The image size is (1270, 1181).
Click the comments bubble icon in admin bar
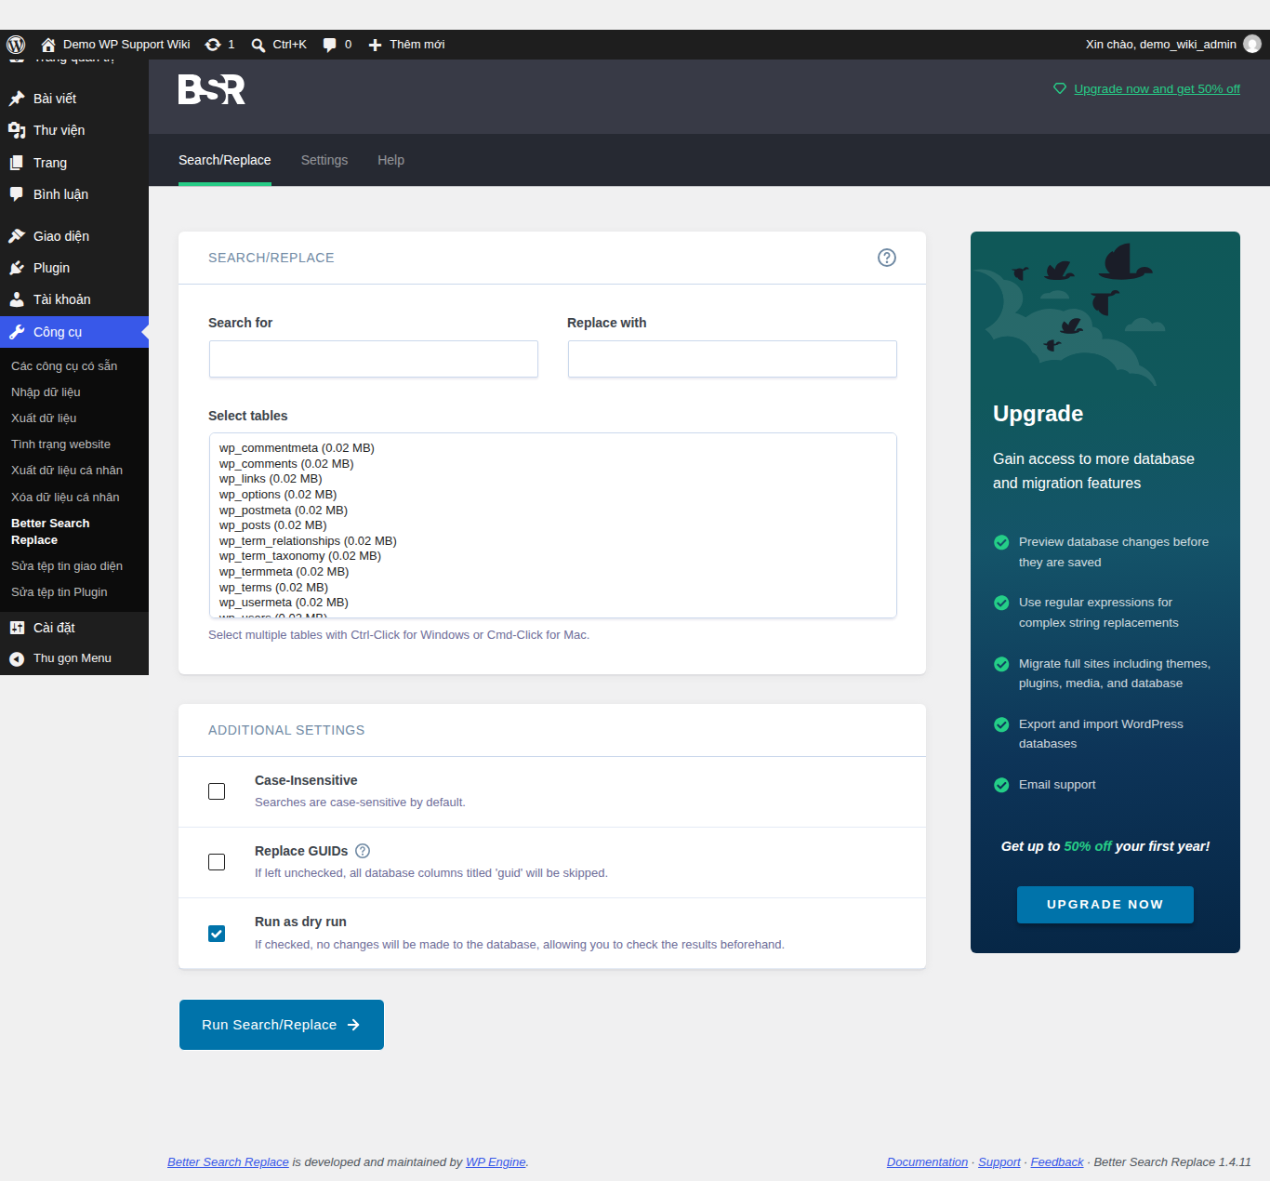click(329, 45)
